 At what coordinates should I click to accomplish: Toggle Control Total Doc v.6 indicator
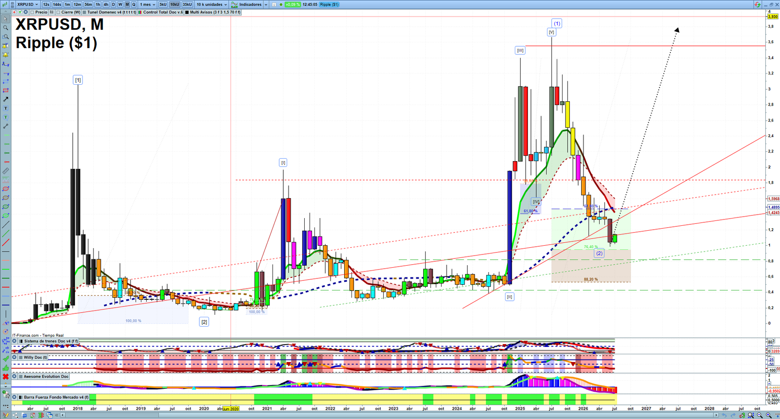click(x=140, y=12)
